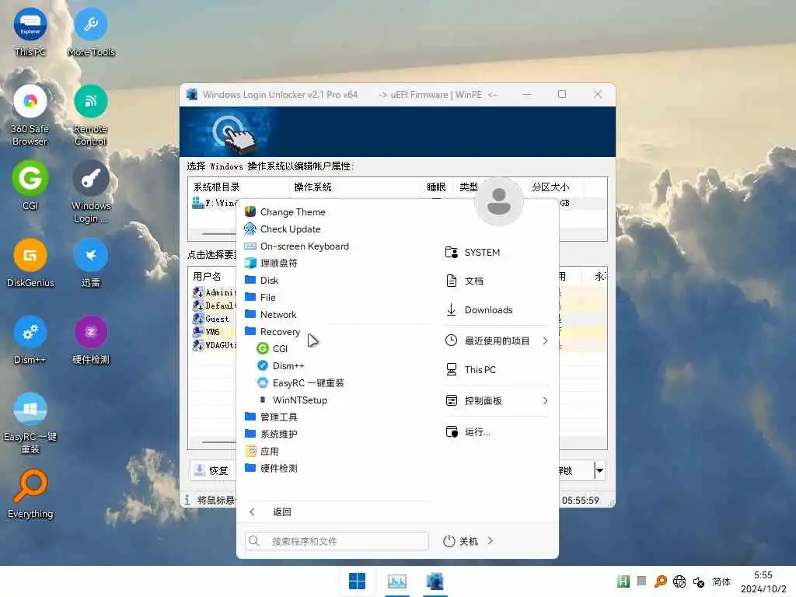The width and height of the screenshot is (796, 597).
Task: Launch DiskGenius desktop icon
Action: pyautogui.click(x=30, y=263)
